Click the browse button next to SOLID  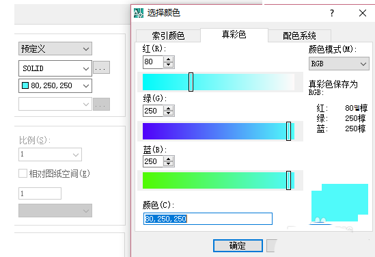point(101,67)
